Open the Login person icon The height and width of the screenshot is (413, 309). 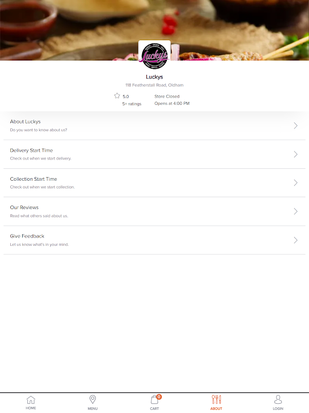(278, 400)
